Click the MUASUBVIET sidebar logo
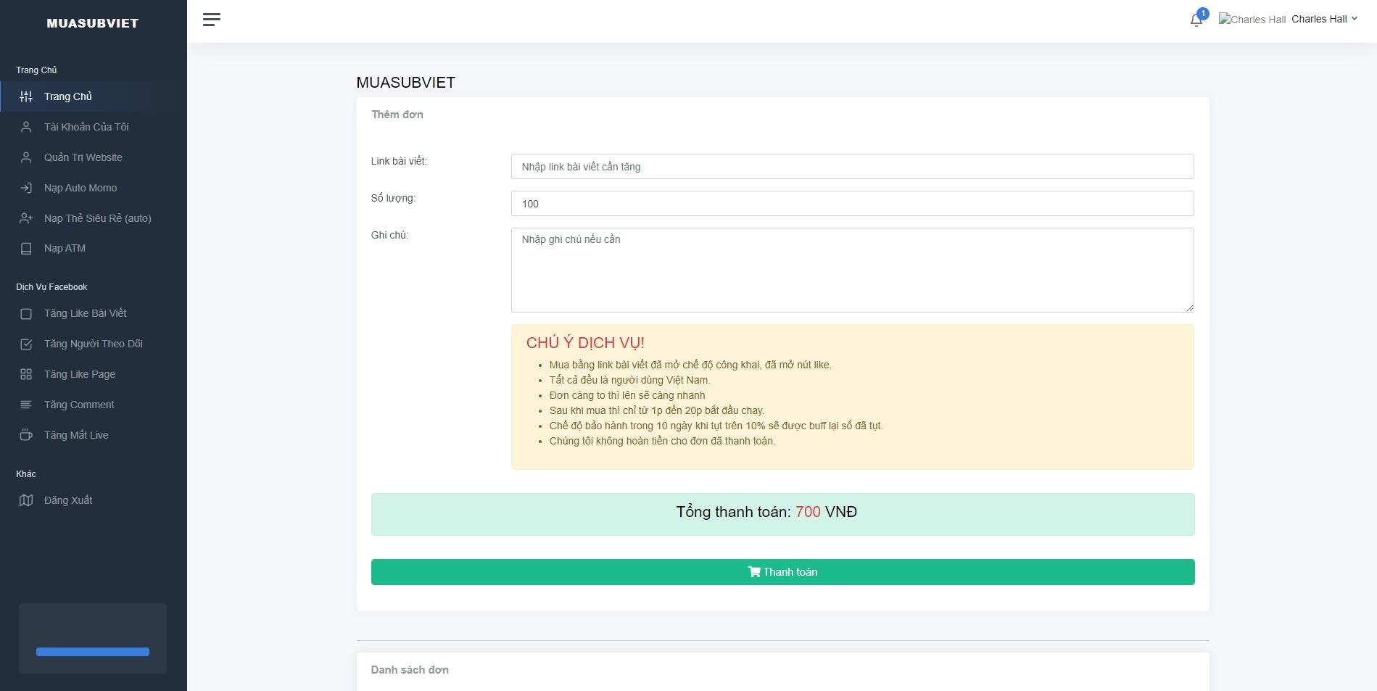This screenshot has height=691, width=1377. (x=93, y=23)
